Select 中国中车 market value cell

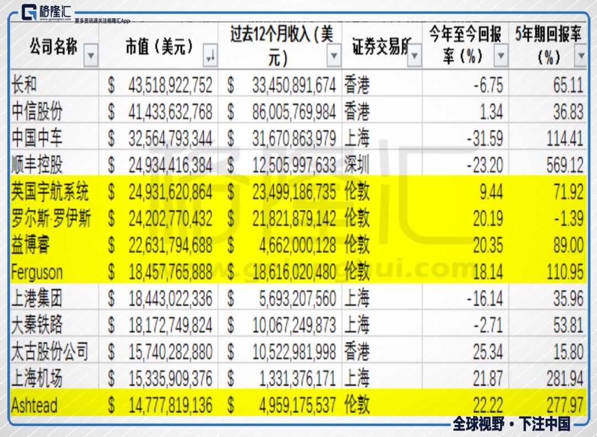pyautogui.click(x=159, y=137)
